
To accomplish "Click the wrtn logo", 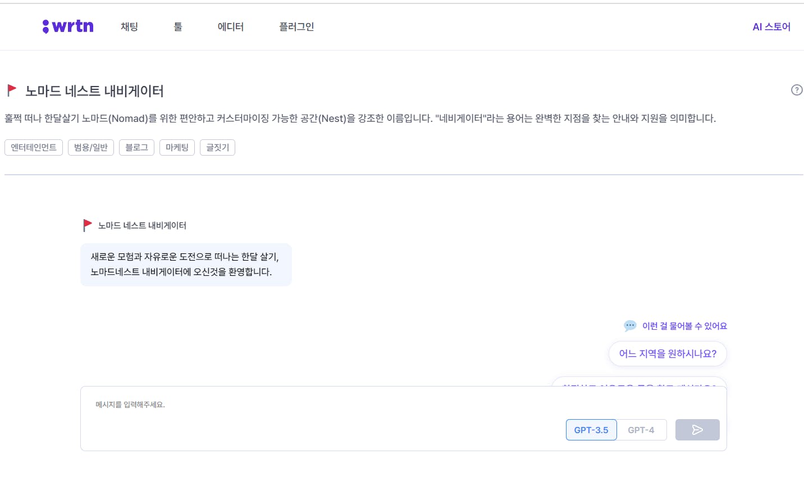I will click(x=68, y=26).
